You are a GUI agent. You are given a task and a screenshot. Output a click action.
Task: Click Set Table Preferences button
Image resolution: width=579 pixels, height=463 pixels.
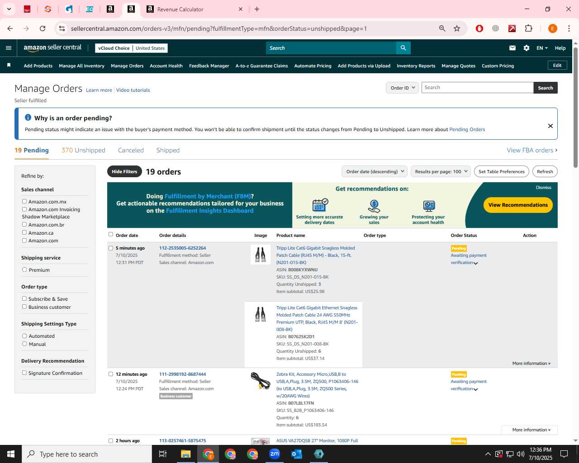pos(501,171)
